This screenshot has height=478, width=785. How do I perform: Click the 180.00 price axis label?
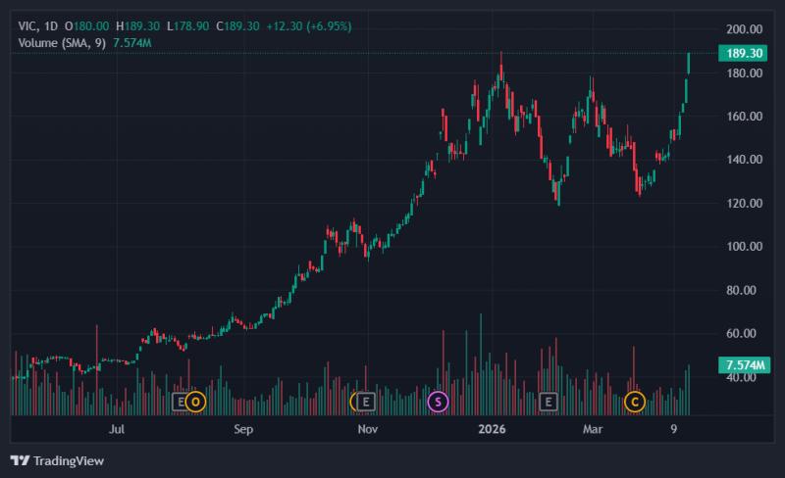pos(745,73)
